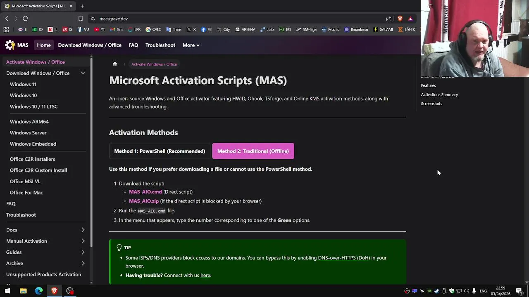Click the Brave Rewards triangle icon
Screen dimensions: 529x297
[x=410, y=19]
